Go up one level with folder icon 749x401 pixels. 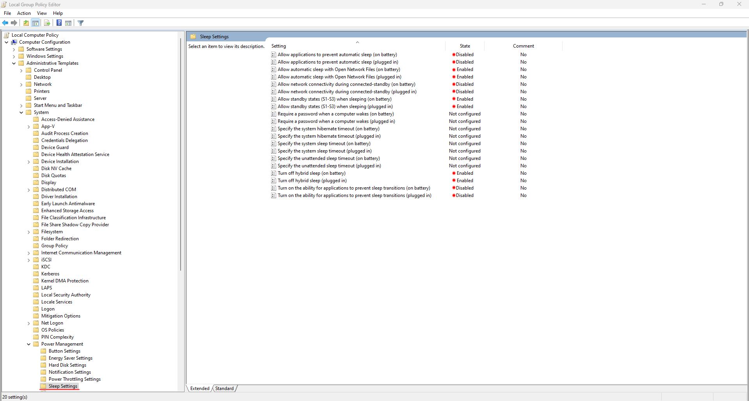point(26,23)
